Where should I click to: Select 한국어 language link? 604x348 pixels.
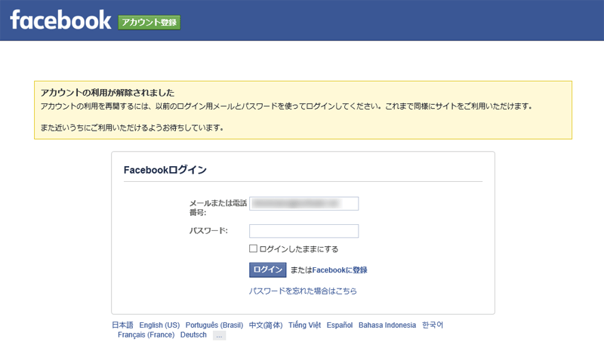[x=433, y=325]
